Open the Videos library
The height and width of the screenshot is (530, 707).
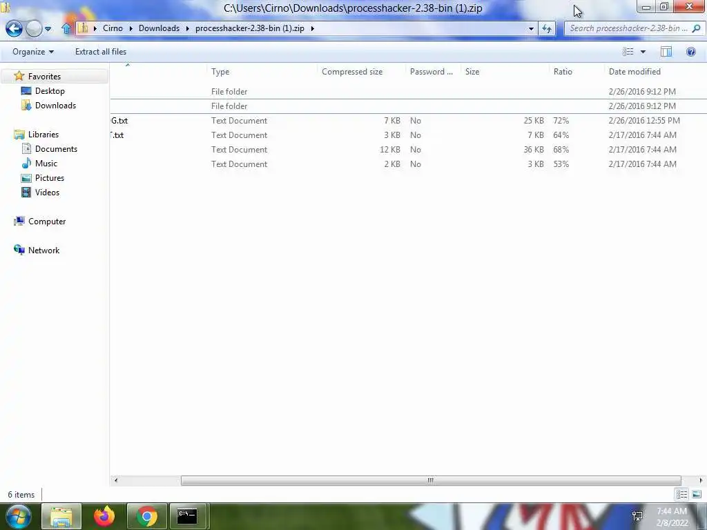pyautogui.click(x=48, y=193)
